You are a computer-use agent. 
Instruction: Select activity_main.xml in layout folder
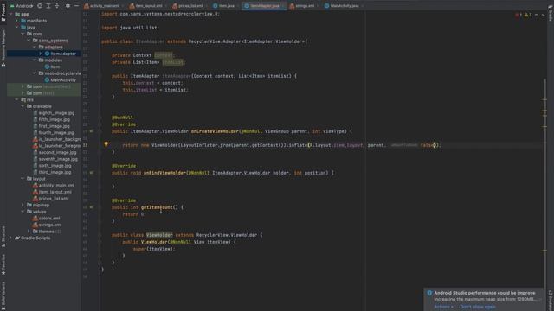54,186
